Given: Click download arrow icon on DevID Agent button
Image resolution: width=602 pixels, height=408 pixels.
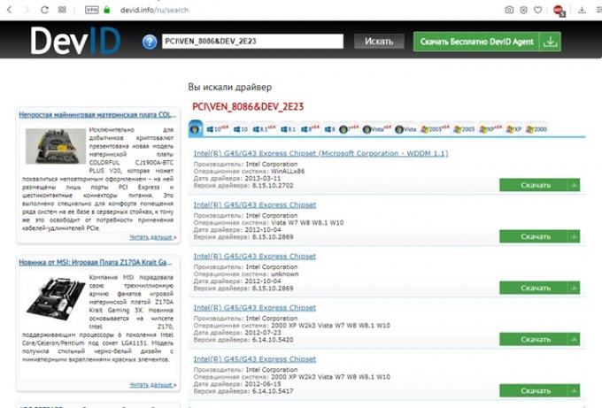Looking at the screenshot, I should 550,42.
